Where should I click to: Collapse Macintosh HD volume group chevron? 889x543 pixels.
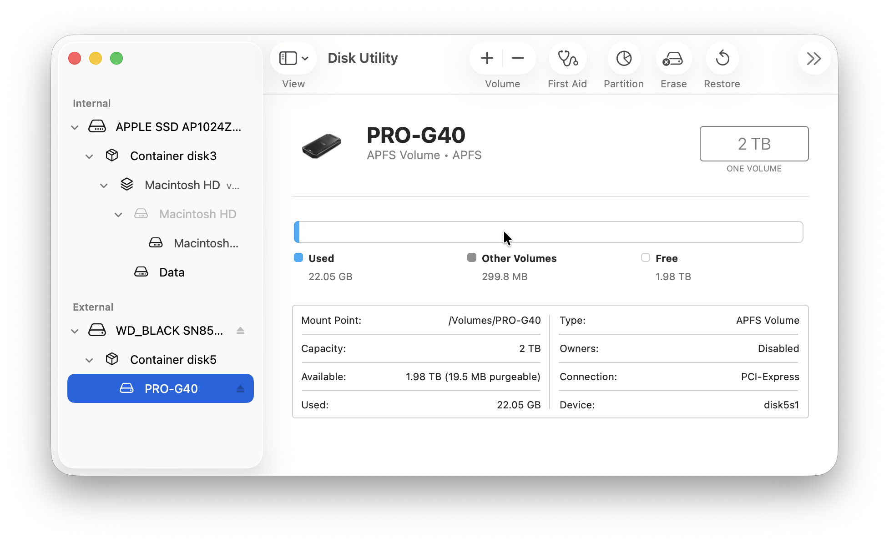click(x=104, y=186)
